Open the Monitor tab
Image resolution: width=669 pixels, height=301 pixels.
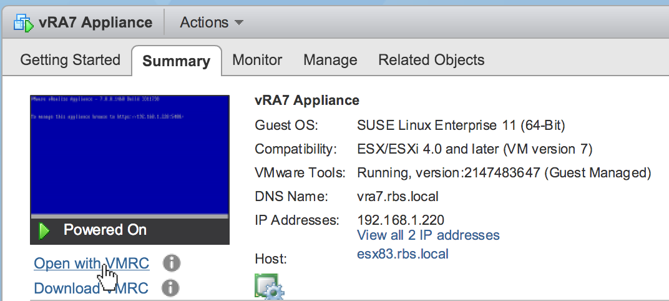coord(257,60)
